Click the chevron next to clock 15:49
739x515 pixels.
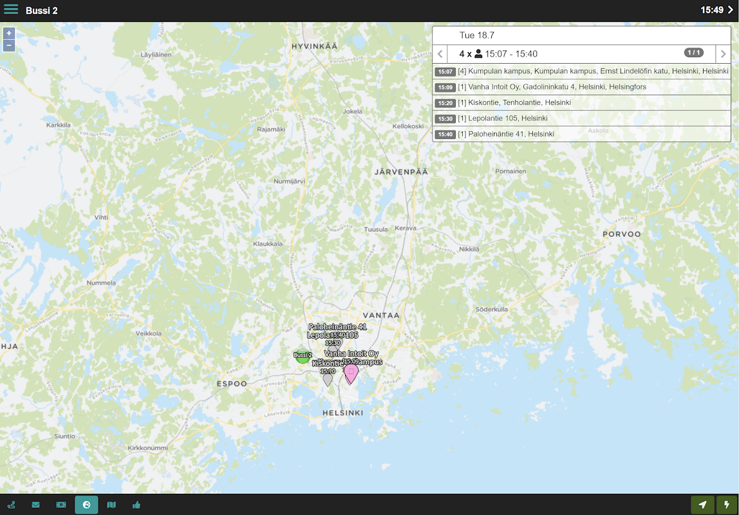731,10
